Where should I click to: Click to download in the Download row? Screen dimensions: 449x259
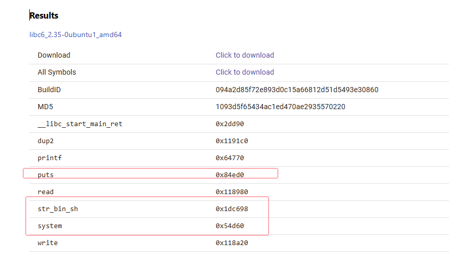click(245, 55)
